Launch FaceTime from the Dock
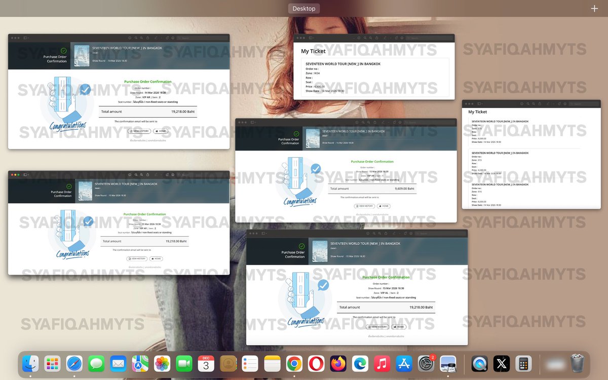 click(x=184, y=363)
